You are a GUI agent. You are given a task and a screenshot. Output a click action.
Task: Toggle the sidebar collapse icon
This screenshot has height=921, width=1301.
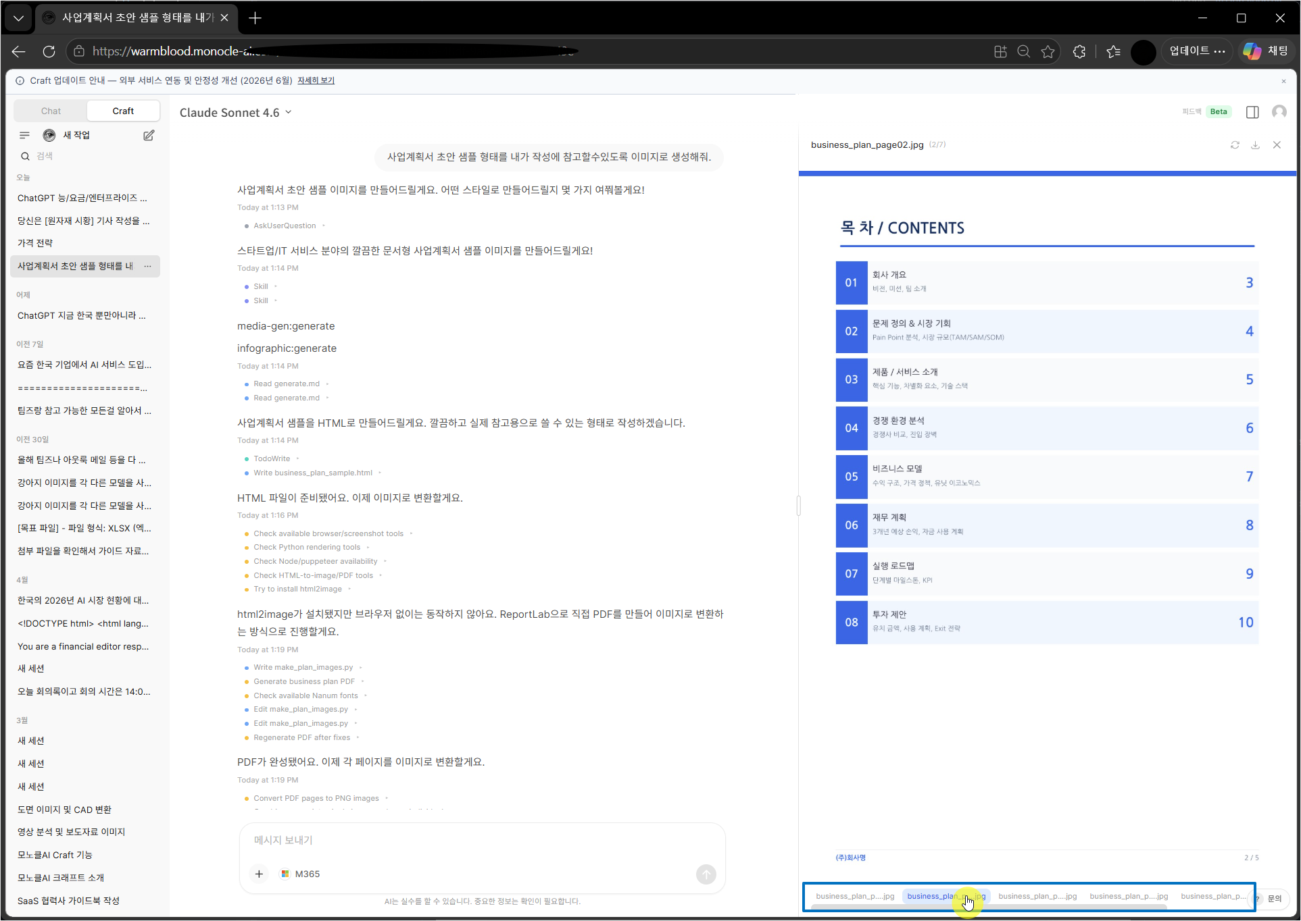pos(25,135)
